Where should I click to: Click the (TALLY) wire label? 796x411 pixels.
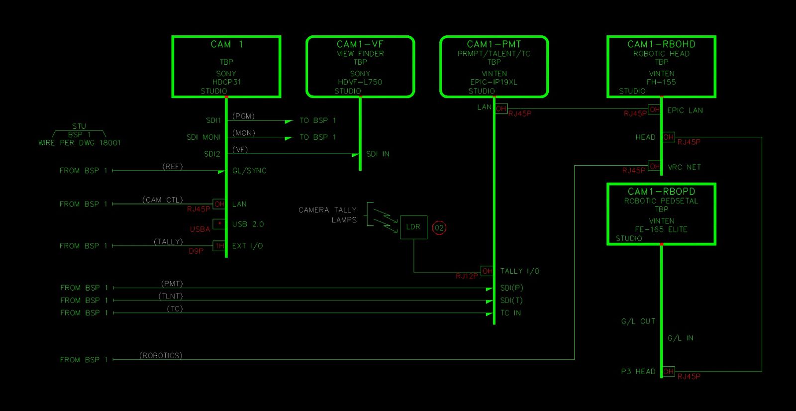[168, 242]
